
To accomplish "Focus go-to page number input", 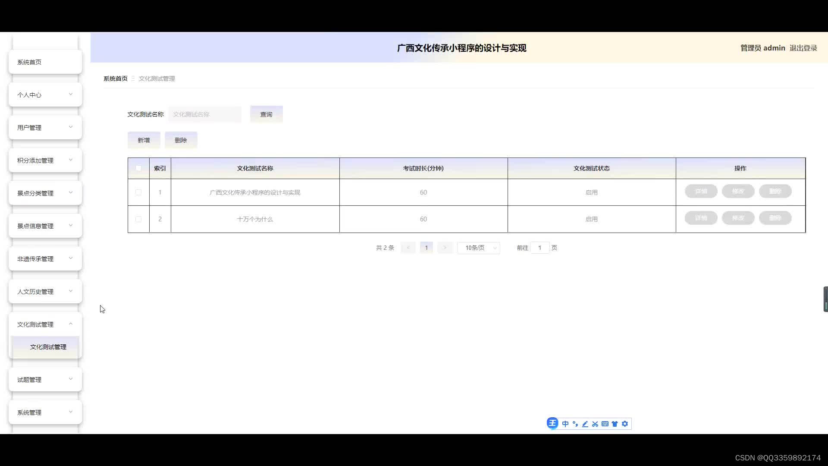I will tap(539, 248).
